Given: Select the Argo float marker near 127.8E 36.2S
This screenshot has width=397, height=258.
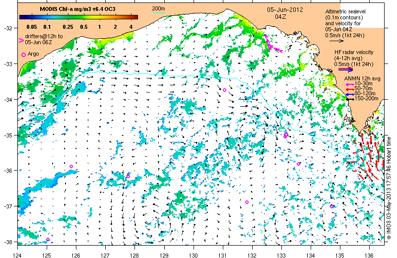Looking at the screenshot, I should click(x=128, y=176).
